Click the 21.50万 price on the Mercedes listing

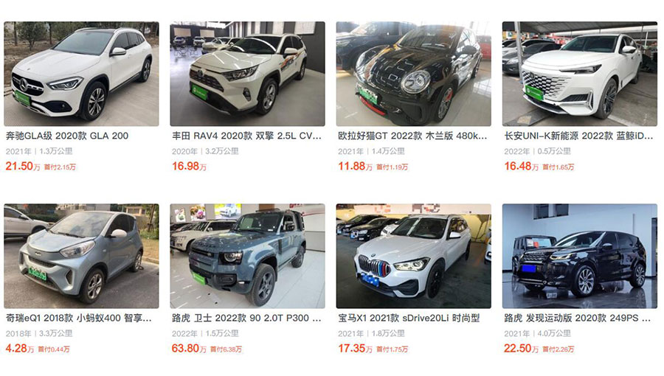click(x=23, y=166)
